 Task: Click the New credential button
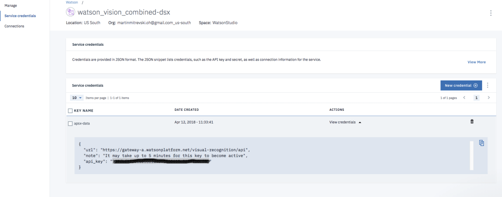pyautogui.click(x=461, y=85)
